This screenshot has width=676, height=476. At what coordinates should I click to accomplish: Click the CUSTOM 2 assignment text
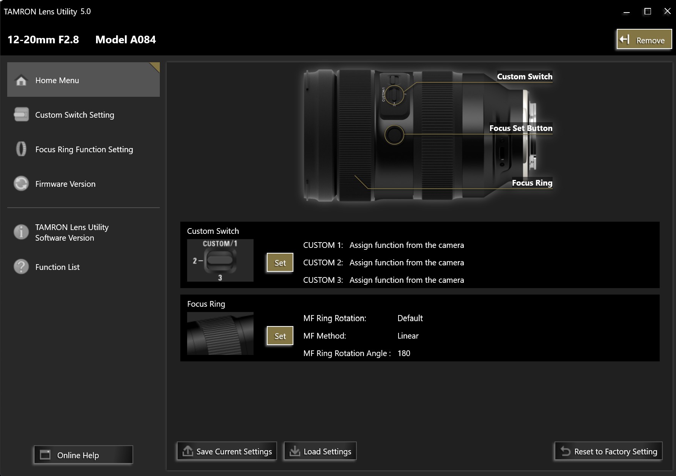point(407,263)
